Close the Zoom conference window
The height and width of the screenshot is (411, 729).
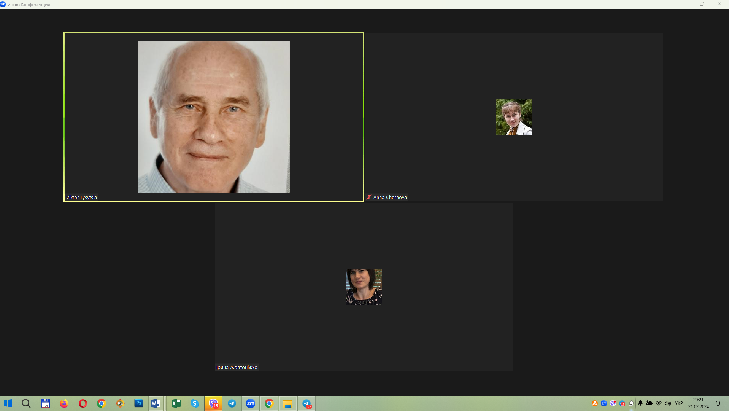719,4
